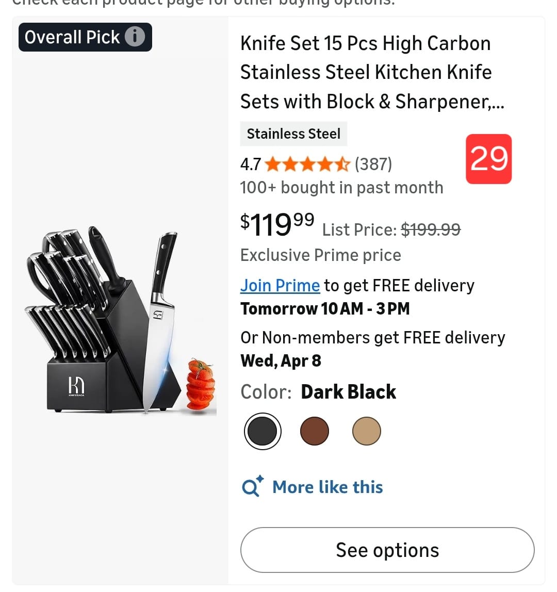Click the More like this text
The image size is (557, 592).
click(327, 487)
